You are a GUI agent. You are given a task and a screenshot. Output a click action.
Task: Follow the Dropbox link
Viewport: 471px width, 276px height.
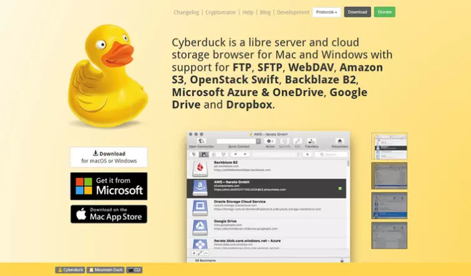pyautogui.click(x=249, y=105)
